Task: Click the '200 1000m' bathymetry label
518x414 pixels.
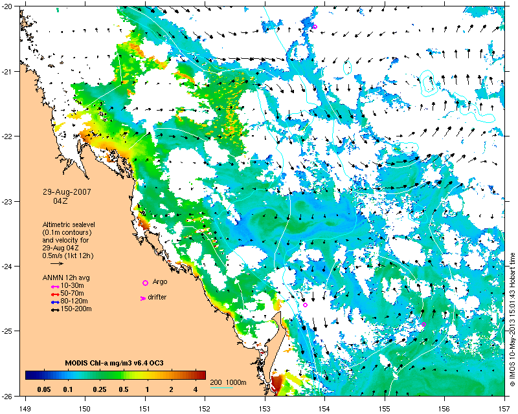Action: click(229, 383)
